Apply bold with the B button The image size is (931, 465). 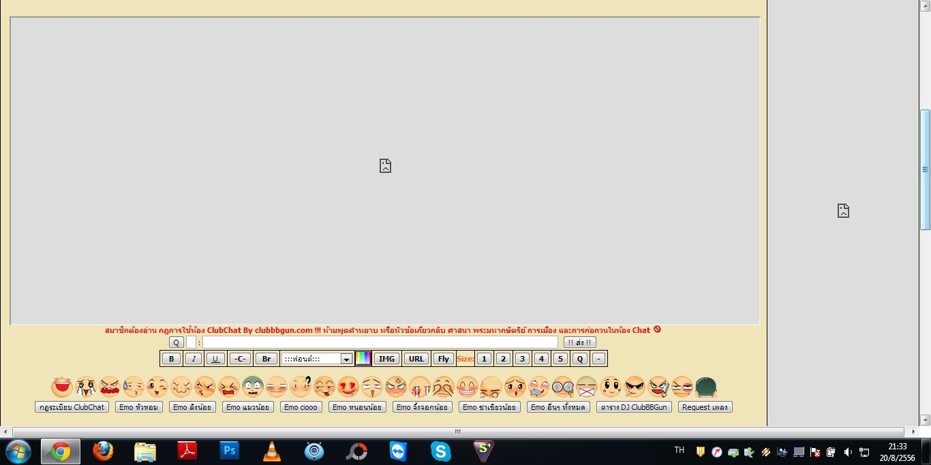[x=171, y=359]
